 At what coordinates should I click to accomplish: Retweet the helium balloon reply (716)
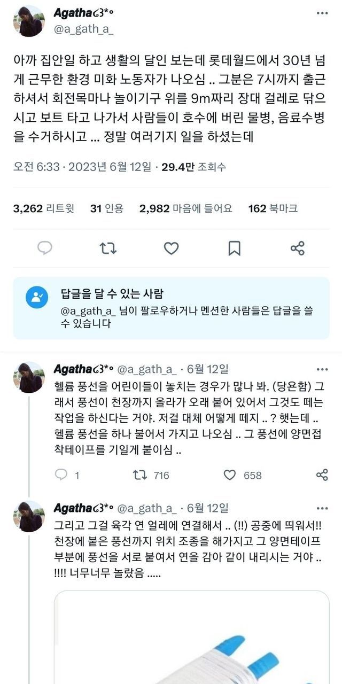[151, 475]
